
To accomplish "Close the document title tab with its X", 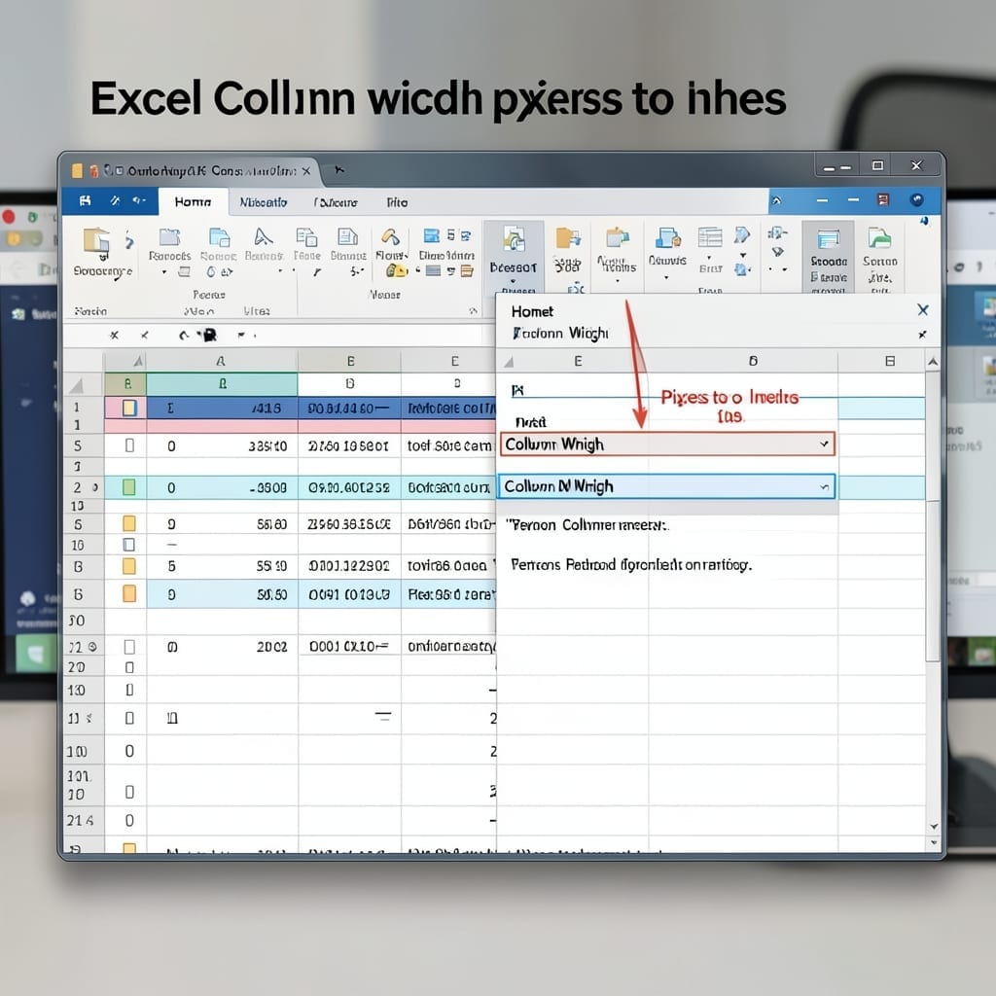I will pyautogui.click(x=306, y=171).
